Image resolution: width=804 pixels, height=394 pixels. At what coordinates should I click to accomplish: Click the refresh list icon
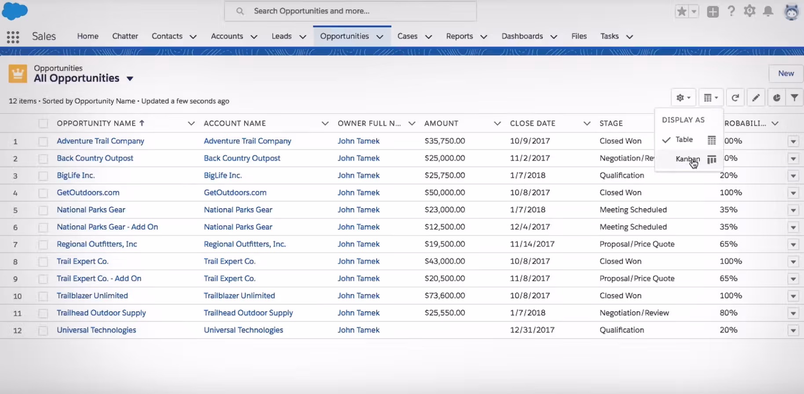pyautogui.click(x=735, y=98)
